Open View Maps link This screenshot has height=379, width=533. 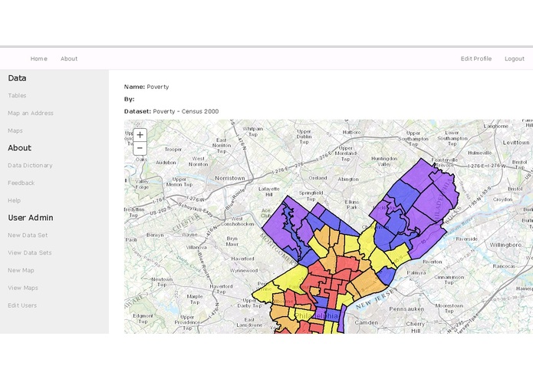(x=23, y=288)
